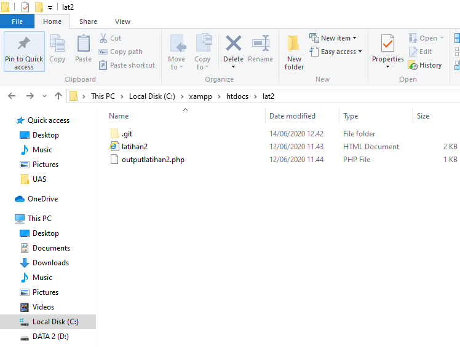
Task: Click the Copy ribbon icon
Action: pyautogui.click(x=58, y=43)
